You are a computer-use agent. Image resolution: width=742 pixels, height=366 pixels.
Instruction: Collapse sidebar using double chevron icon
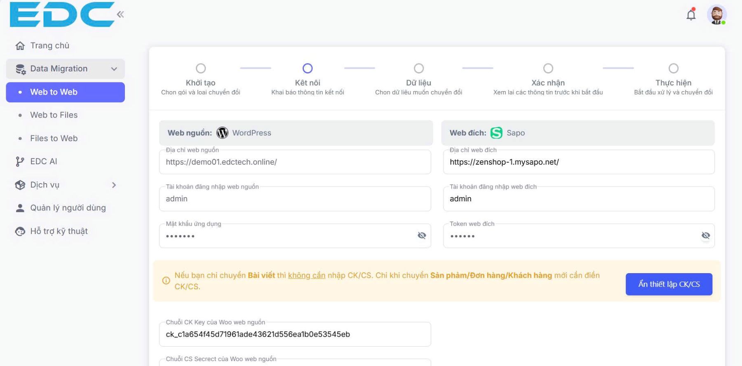(x=120, y=15)
